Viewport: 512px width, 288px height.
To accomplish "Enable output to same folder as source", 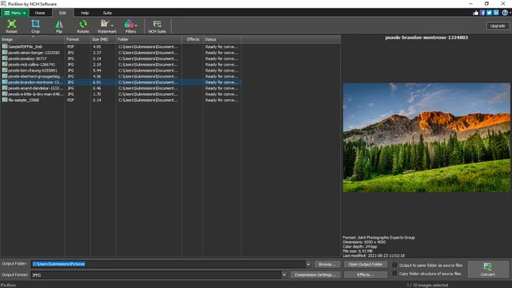I will (395, 265).
